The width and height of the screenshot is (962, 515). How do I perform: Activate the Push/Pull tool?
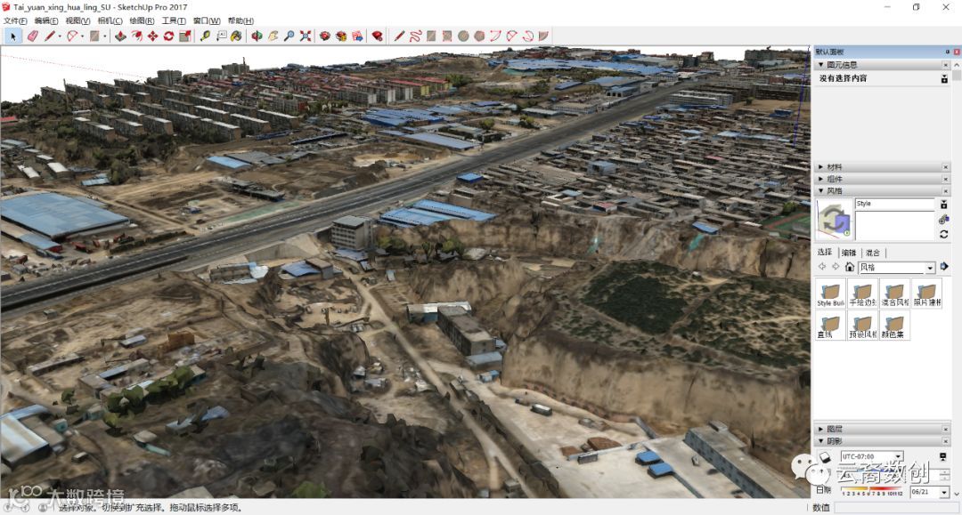point(120,36)
